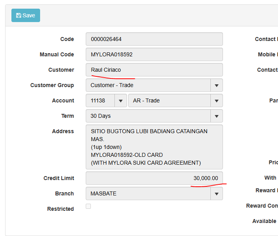Click inside the Address text area
Viewport: 278px width, 236px height.
coord(154,147)
